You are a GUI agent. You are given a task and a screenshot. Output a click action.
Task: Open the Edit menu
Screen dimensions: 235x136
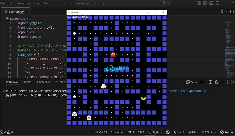point(11,3)
